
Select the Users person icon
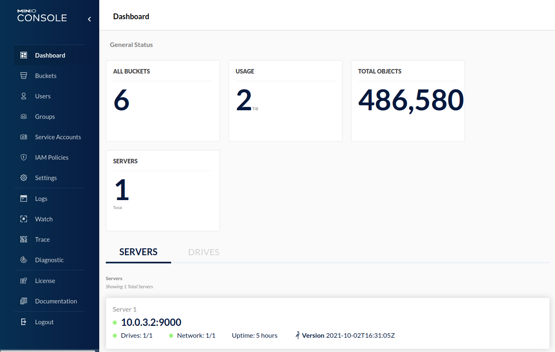(24, 96)
